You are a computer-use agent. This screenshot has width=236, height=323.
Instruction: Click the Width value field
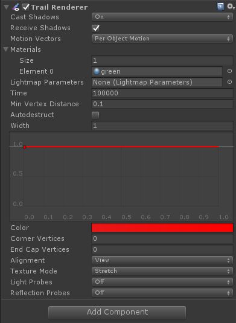point(162,126)
